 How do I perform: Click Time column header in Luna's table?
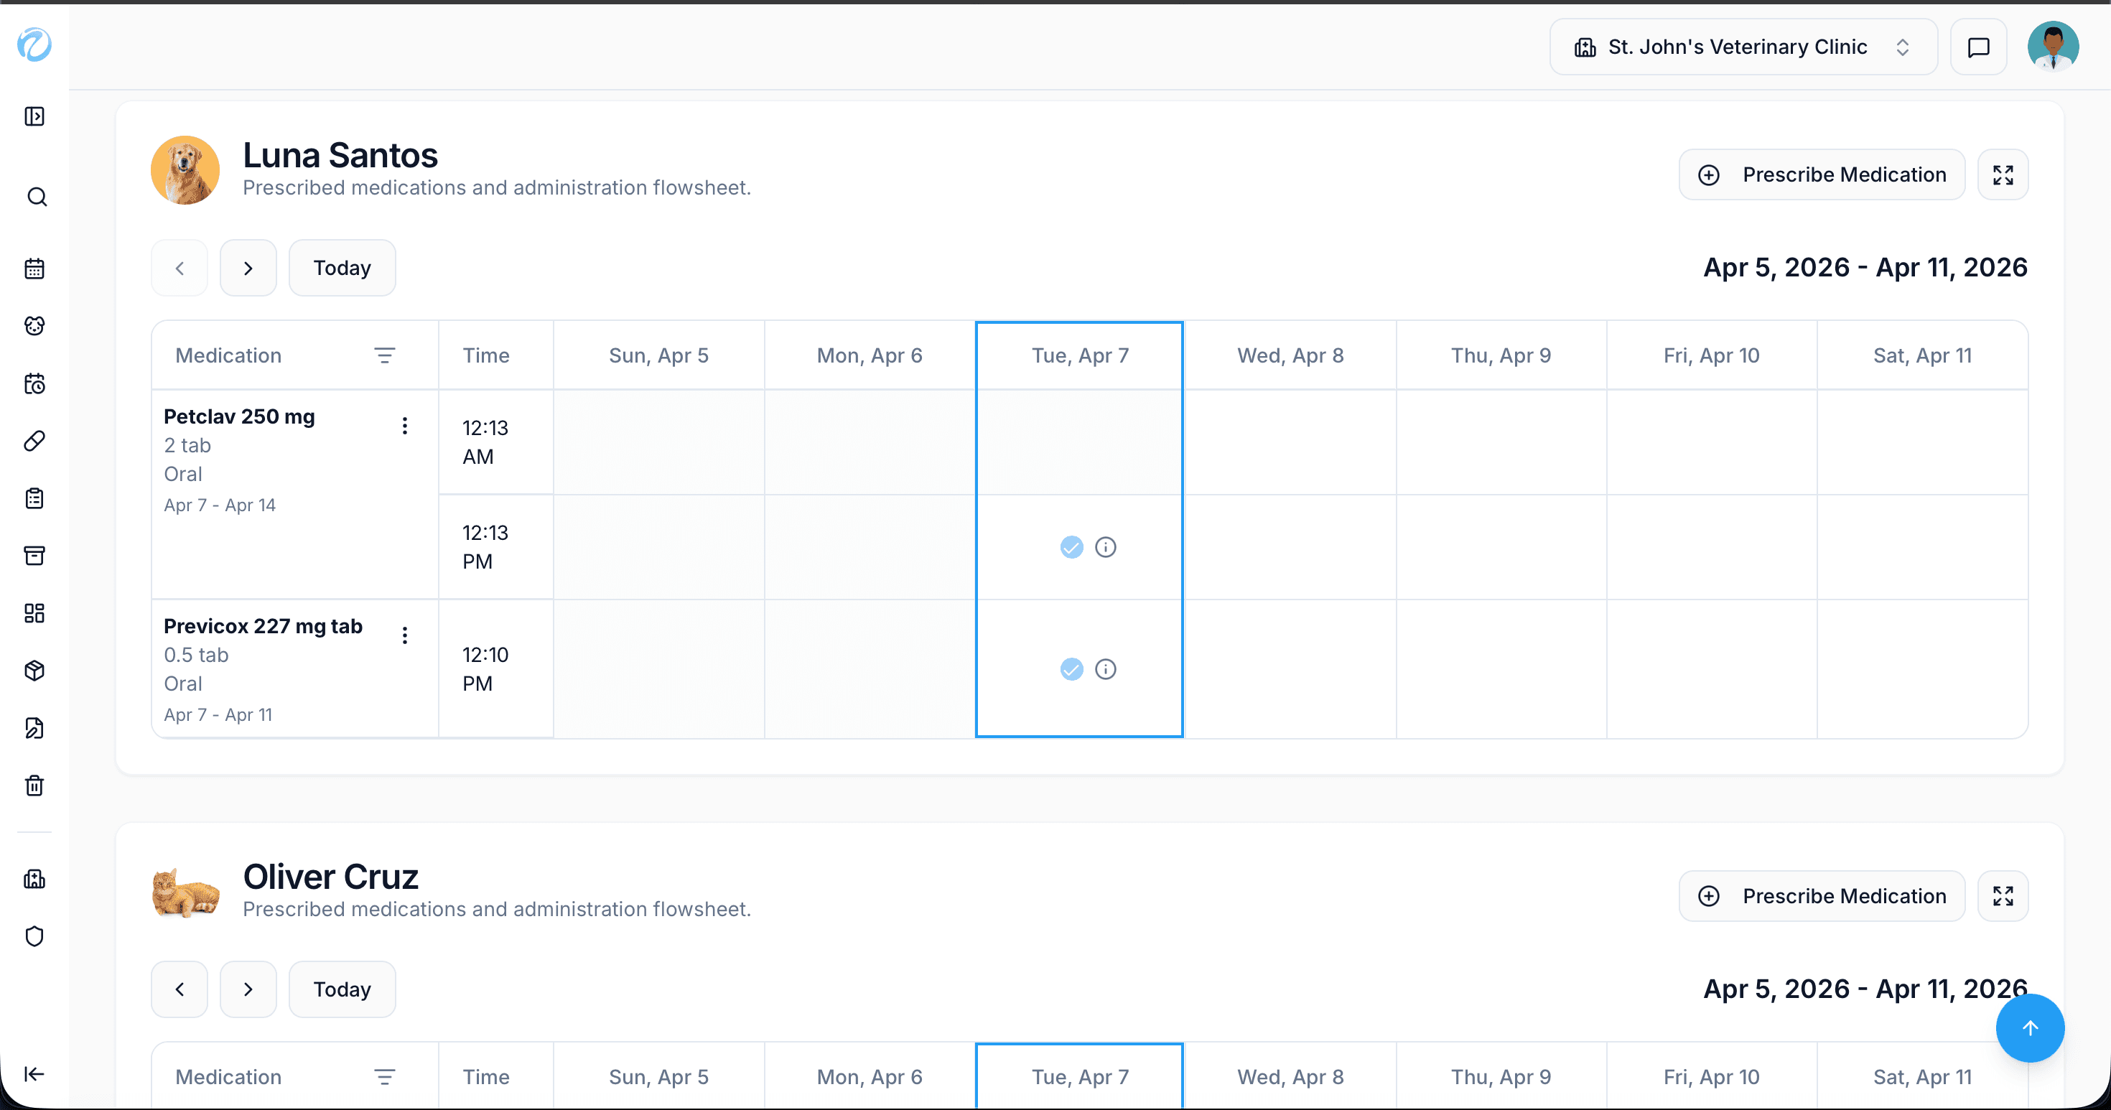495,355
